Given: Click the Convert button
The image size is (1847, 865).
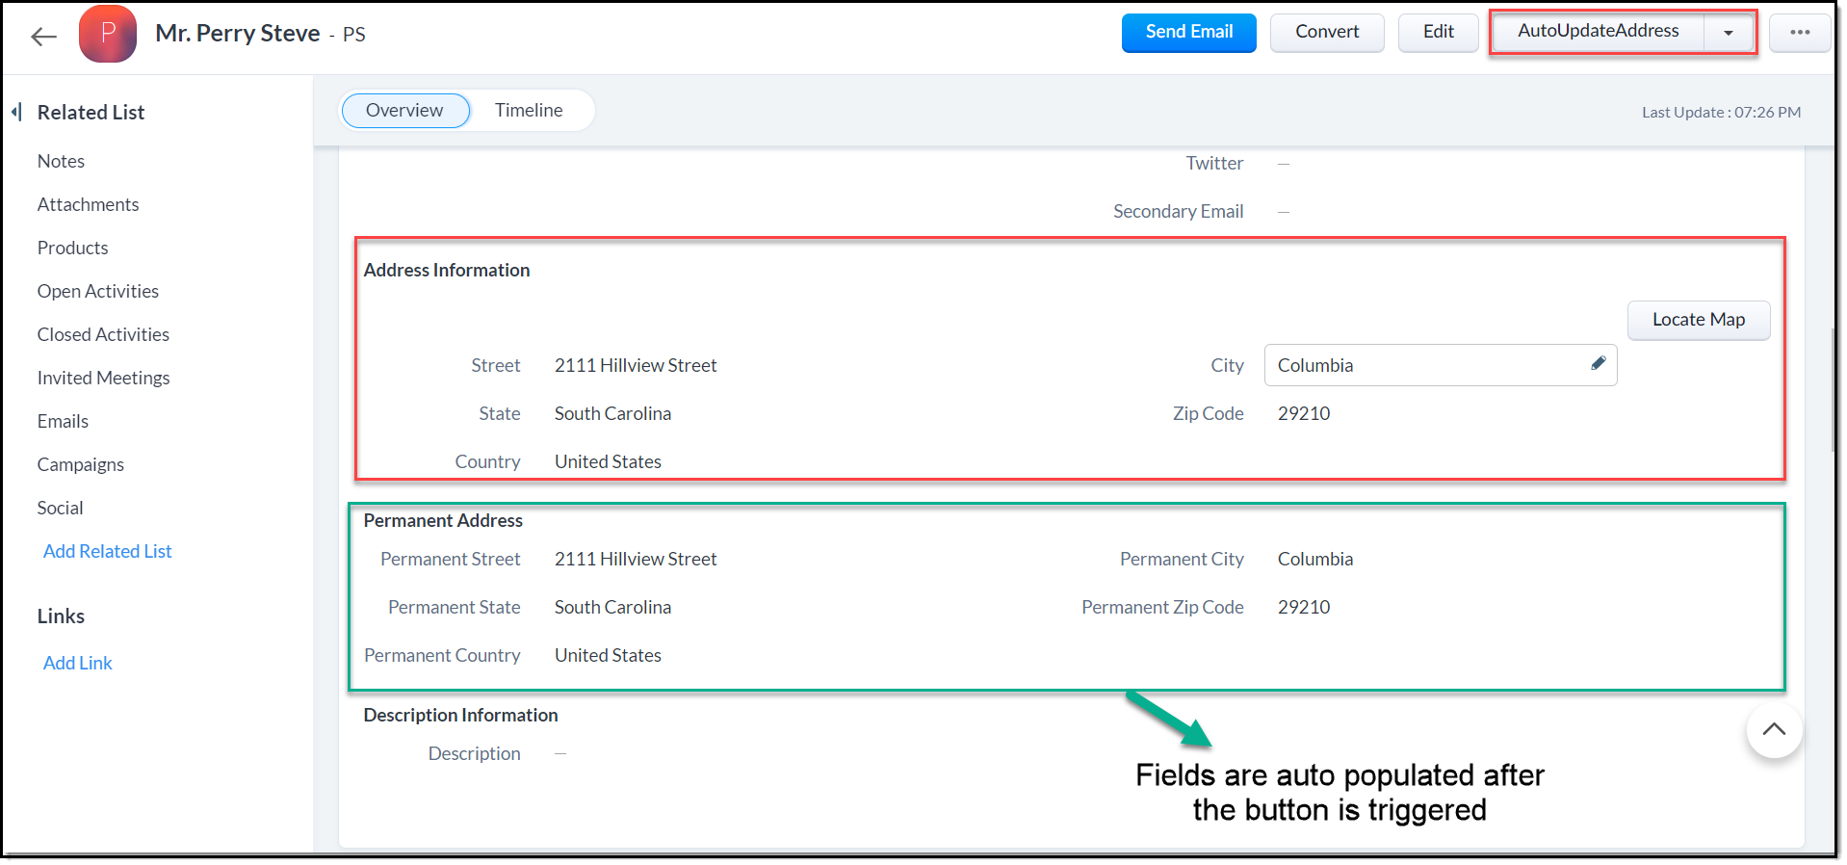Looking at the screenshot, I should (x=1326, y=32).
